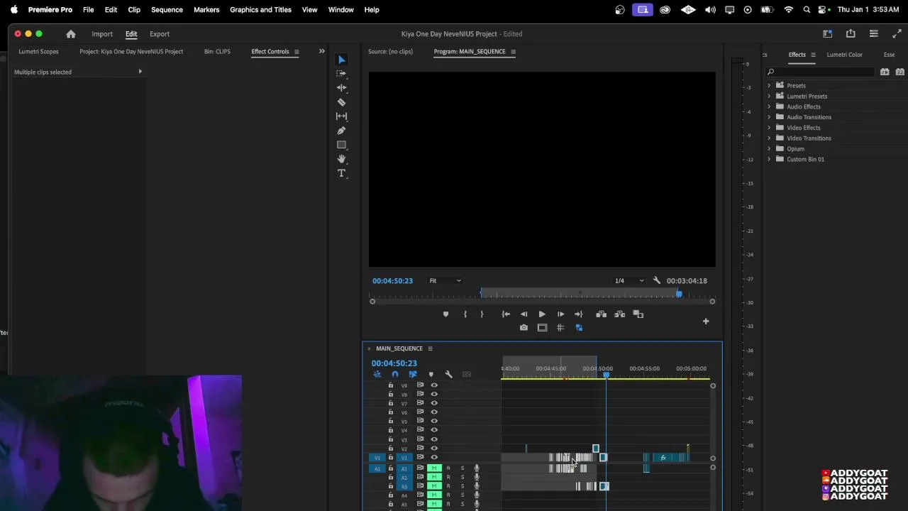Hide track V5 with eye icon
This screenshot has width=908, height=511.
(434, 421)
